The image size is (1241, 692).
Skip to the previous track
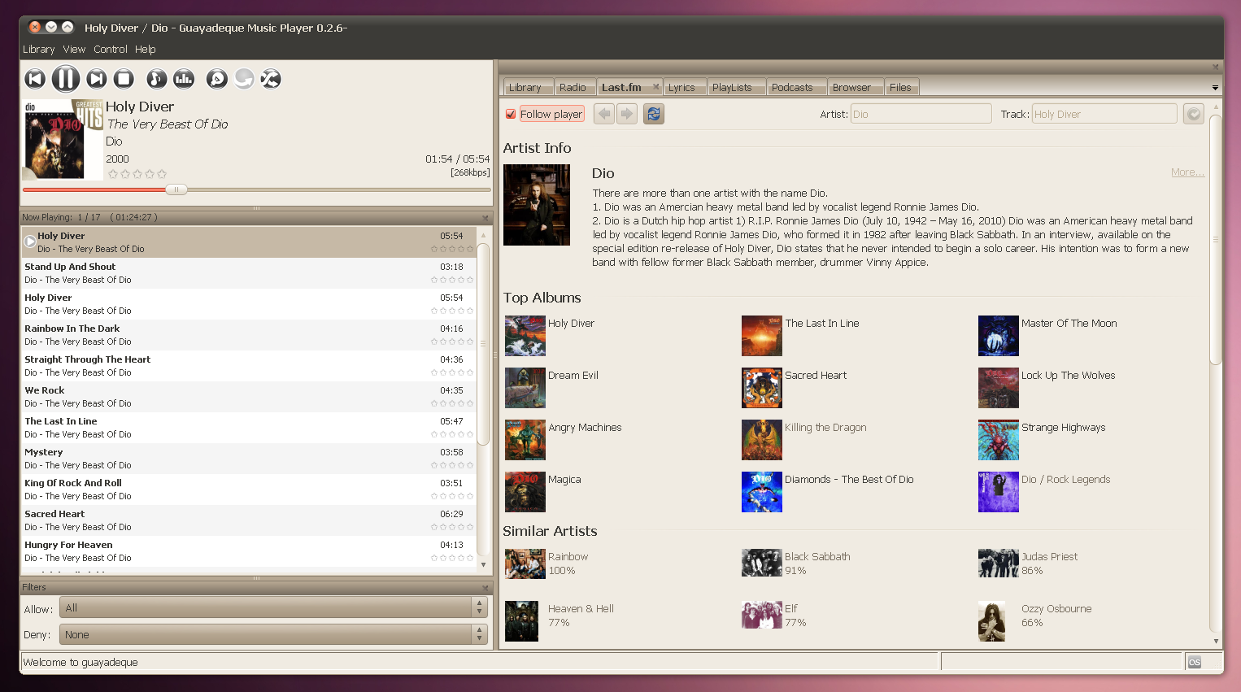click(35, 79)
